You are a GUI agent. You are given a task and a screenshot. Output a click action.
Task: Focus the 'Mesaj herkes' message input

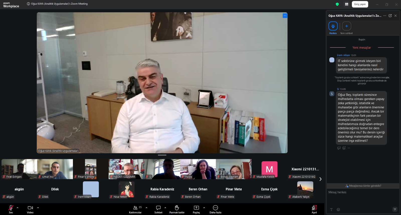(363, 192)
